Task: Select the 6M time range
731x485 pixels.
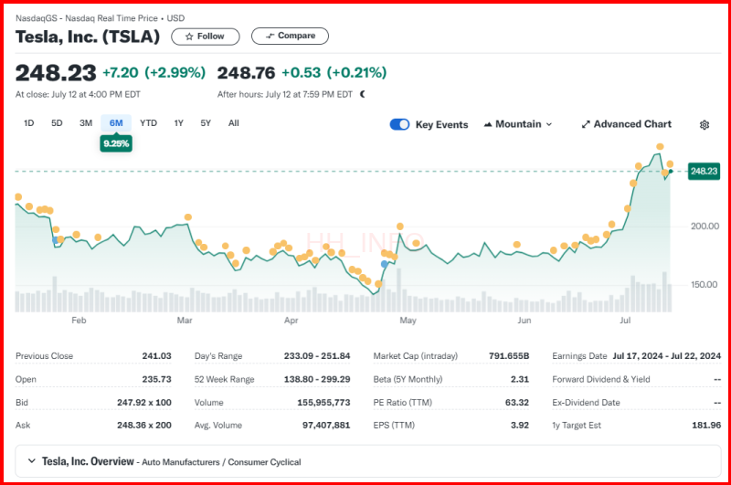Action: [116, 123]
